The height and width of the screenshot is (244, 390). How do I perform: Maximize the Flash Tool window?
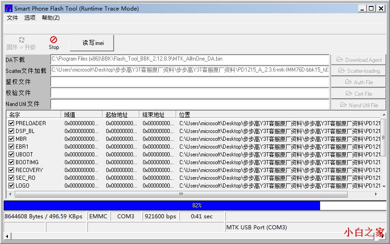click(371, 8)
